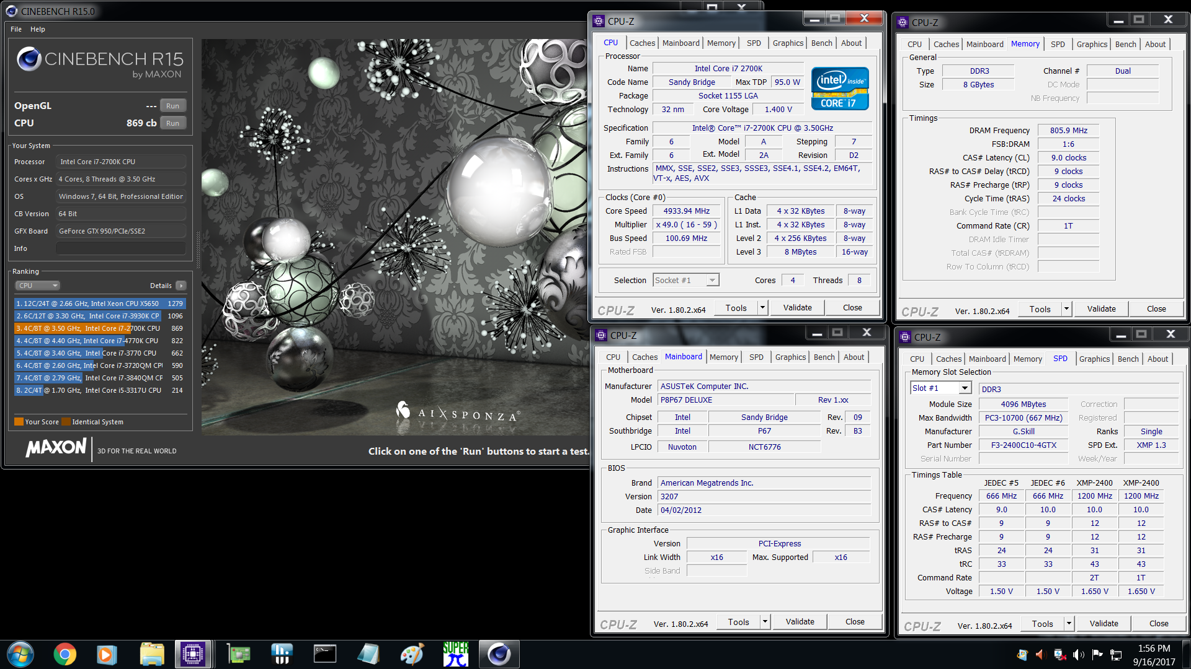Image resolution: width=1191 pixels, height=669 pixels.
Task: Click the Cinebench title bar icon
Action: pos(11,11)
